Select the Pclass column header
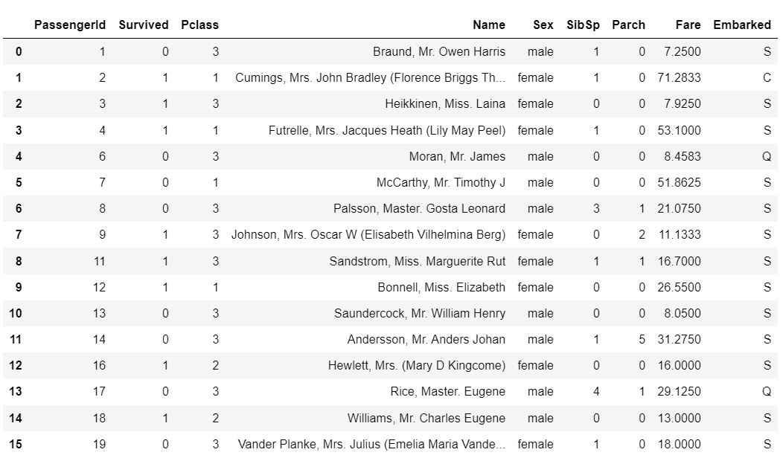 199,25
